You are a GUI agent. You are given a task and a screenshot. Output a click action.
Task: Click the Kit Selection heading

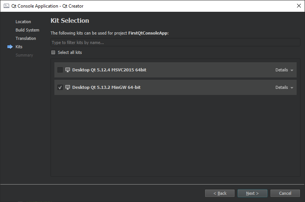pos(70,21)
